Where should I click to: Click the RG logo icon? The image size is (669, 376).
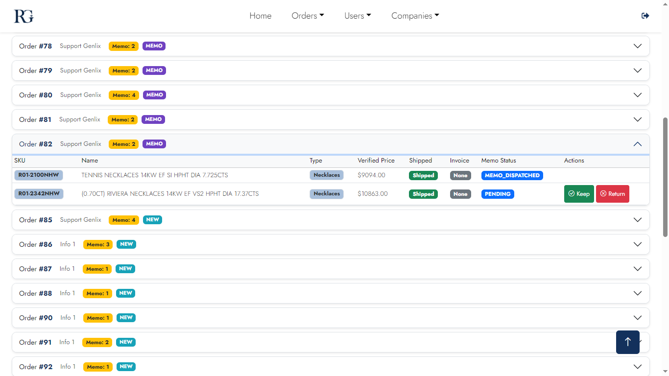pyautogui.click(x=24, y=16)
